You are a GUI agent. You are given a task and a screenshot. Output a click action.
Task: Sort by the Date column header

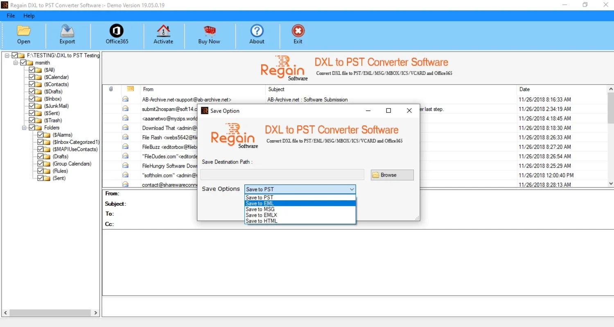click(562, 89)
